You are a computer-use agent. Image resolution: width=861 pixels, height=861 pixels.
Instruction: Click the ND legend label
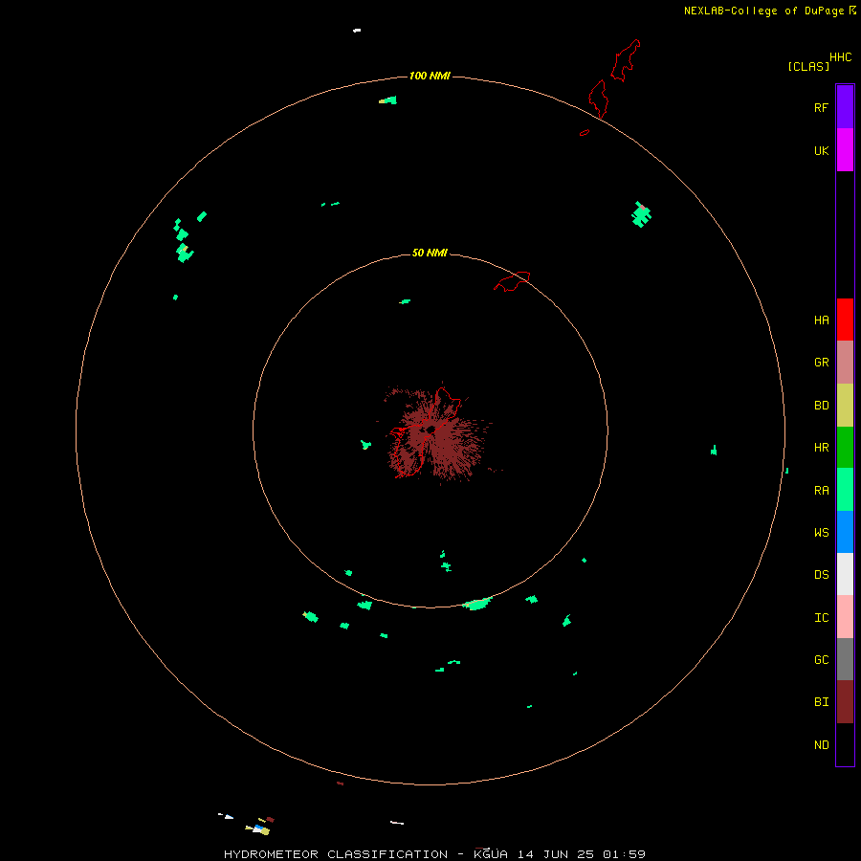[x=821, y=745]
